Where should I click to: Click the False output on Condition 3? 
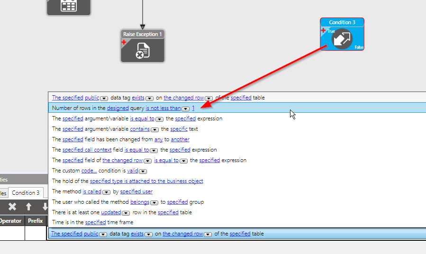pyautogui.click(x=359, y=47)
